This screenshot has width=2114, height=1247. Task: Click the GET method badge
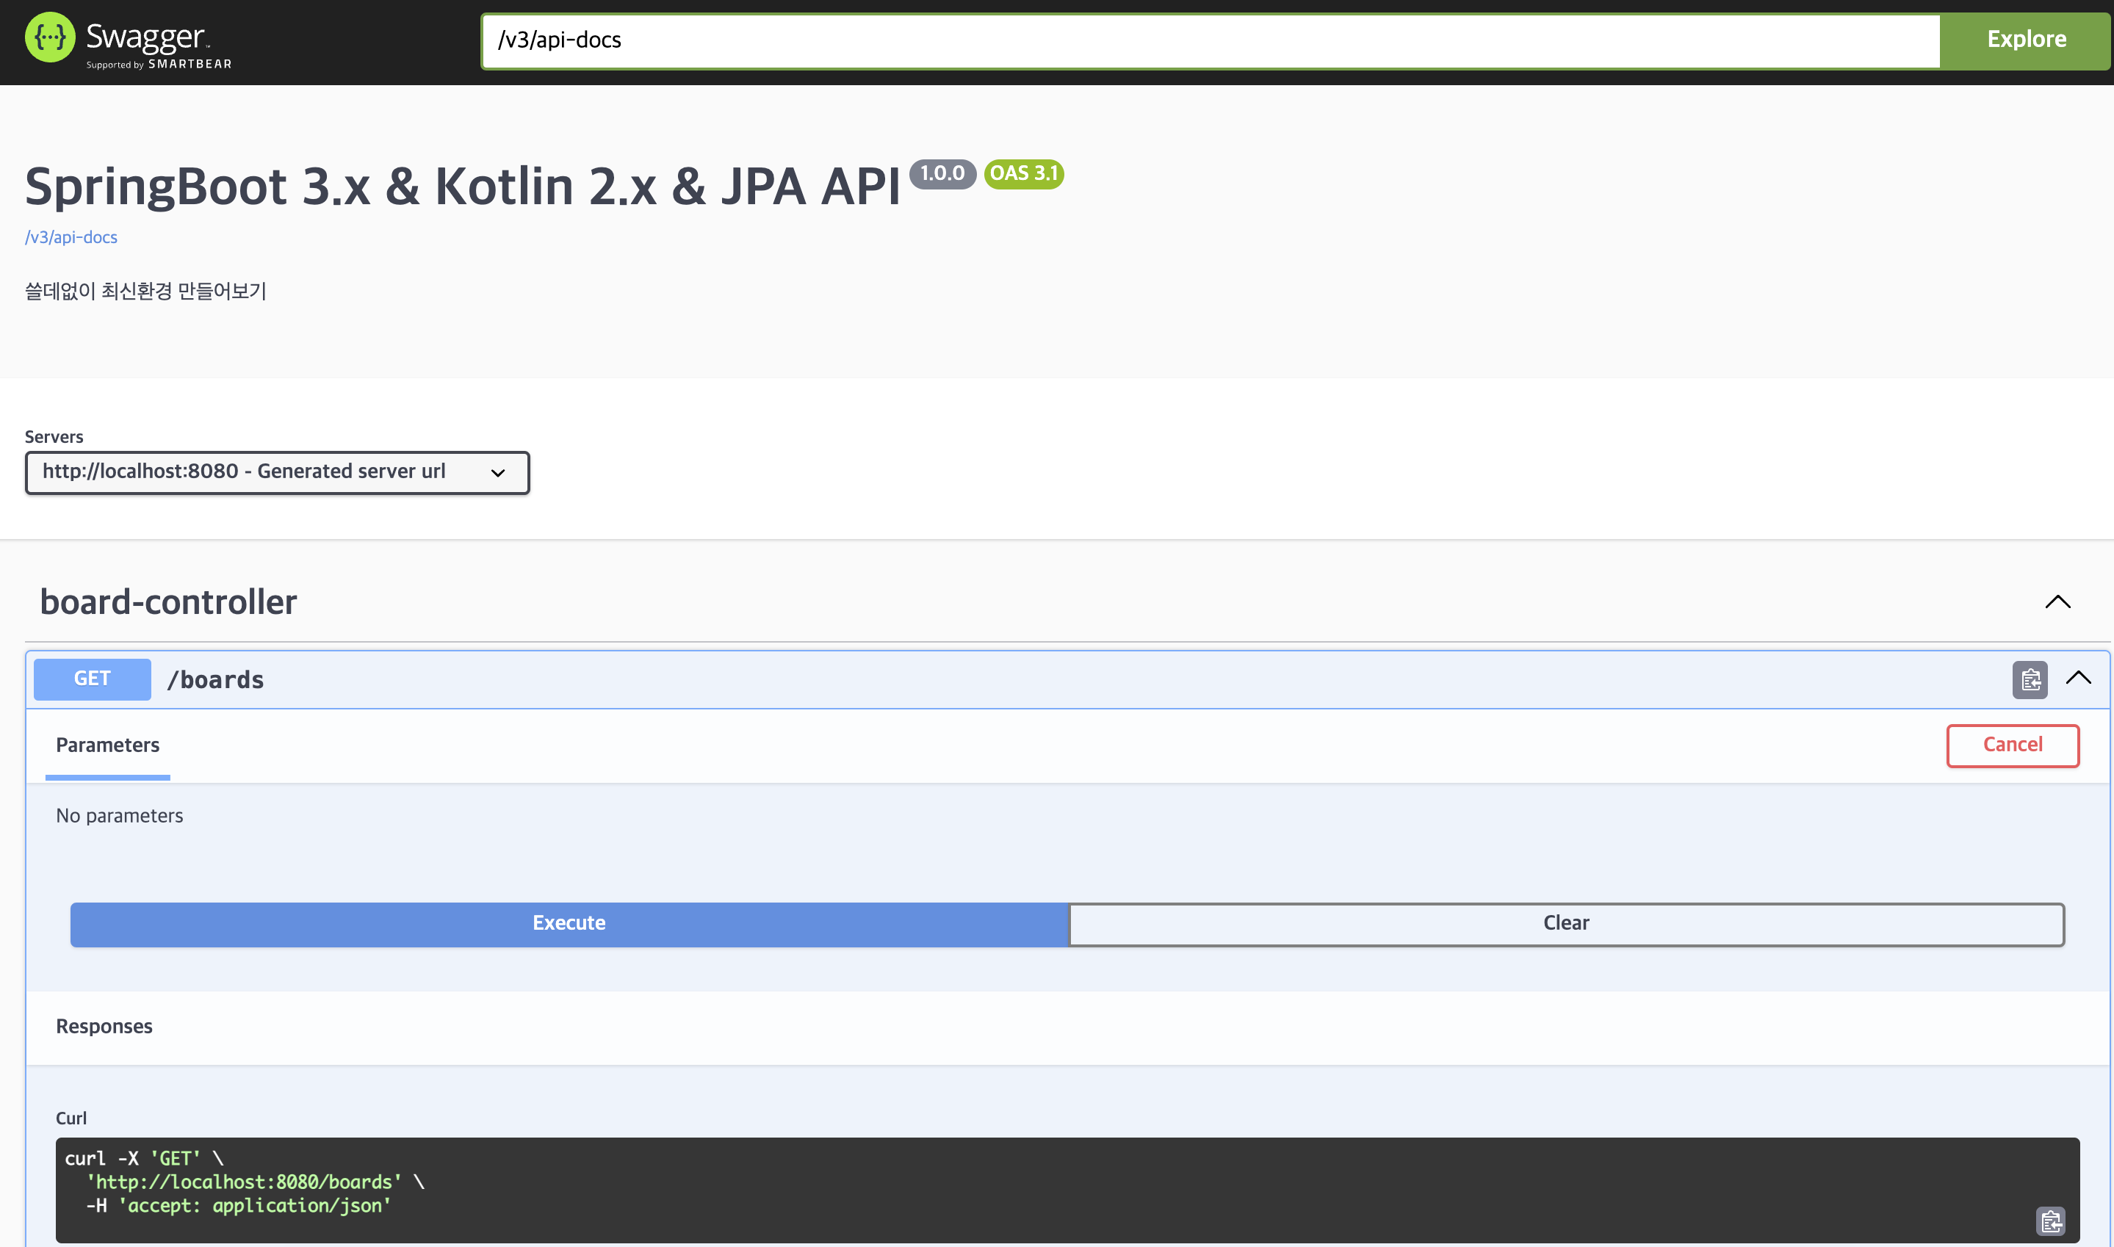[93, 679]
